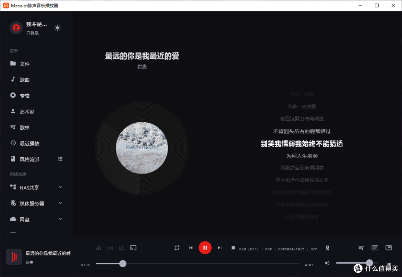Close the Mzealot player window
Screen dimensions: 402x277
[x=393, y=5]
